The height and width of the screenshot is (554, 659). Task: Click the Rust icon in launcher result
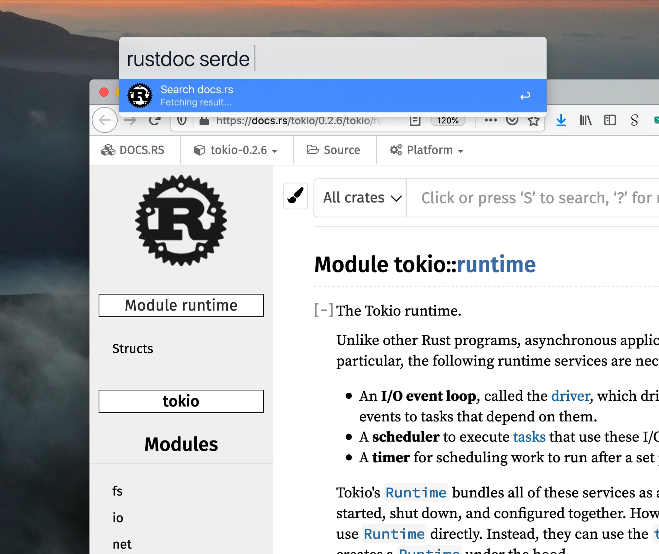(140, 95)
